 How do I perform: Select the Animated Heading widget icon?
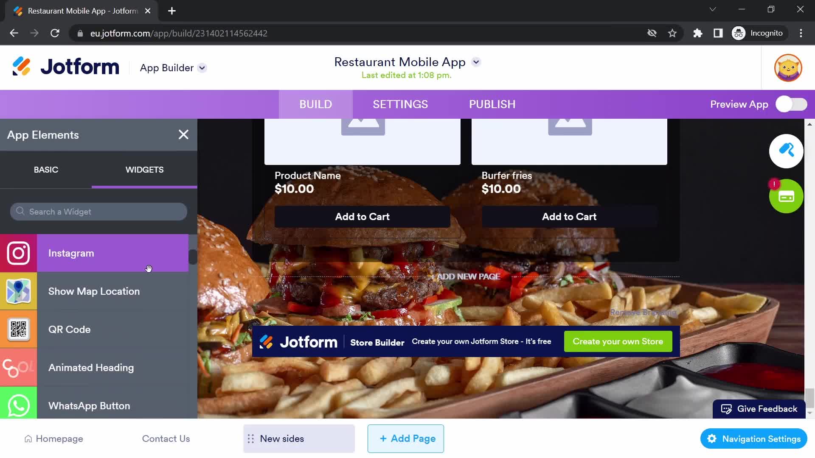tap(18, 367)
